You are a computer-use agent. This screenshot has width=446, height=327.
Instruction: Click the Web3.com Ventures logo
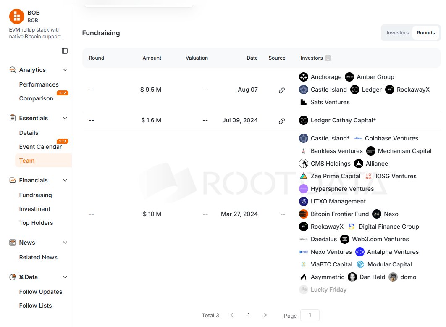point(345,239)
